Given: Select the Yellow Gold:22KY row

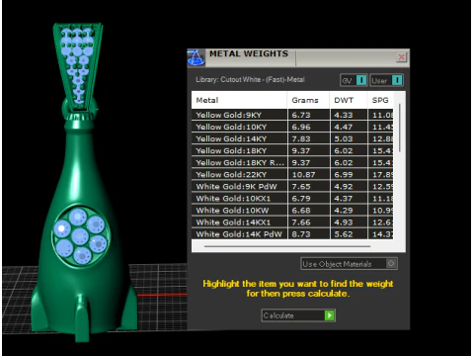Looking at the screenshot, I should point(292,174).
